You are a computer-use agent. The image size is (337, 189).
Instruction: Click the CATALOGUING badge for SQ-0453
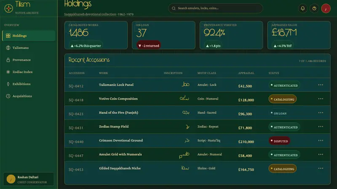[282, 169]
